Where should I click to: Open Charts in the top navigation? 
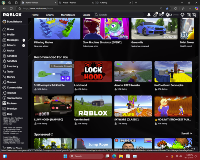coord(50,15)
